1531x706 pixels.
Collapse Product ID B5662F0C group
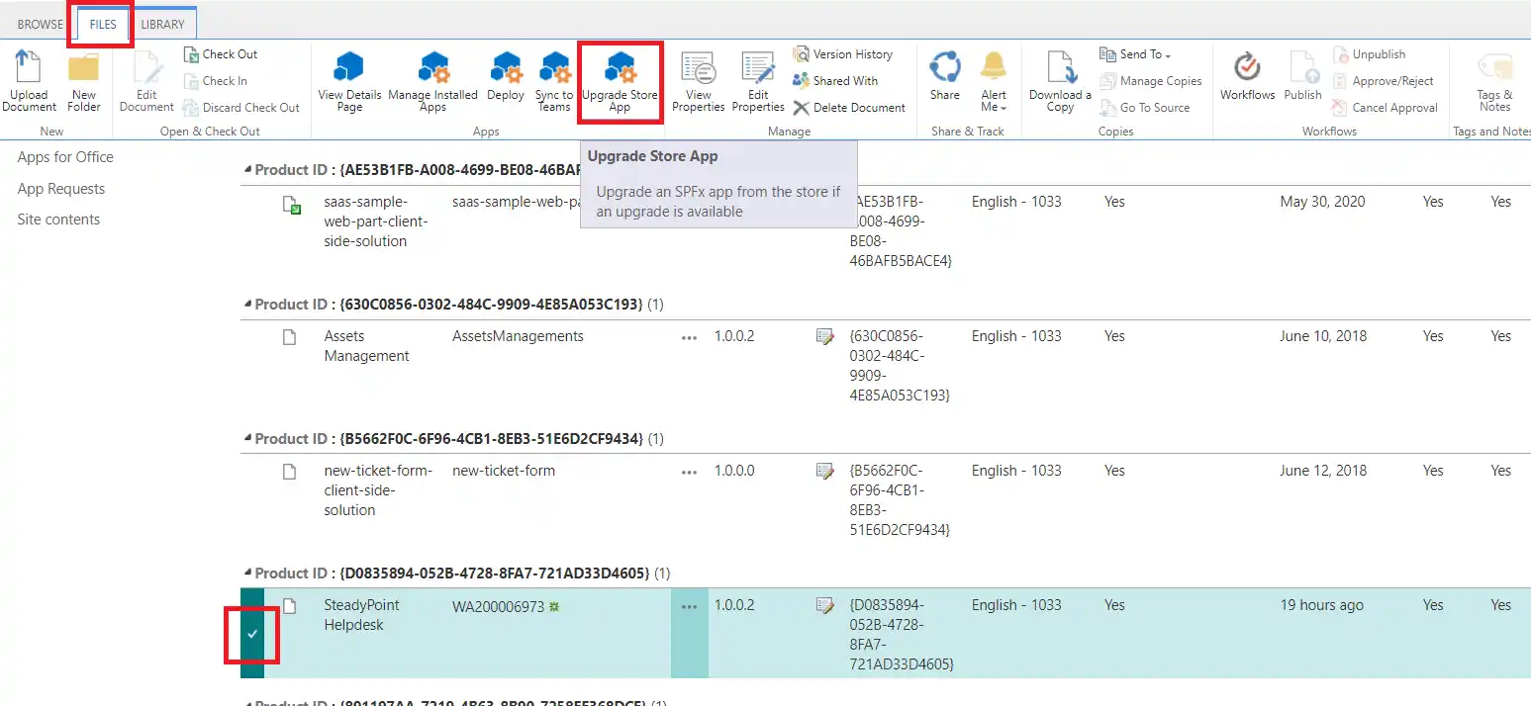click(248, 439)
